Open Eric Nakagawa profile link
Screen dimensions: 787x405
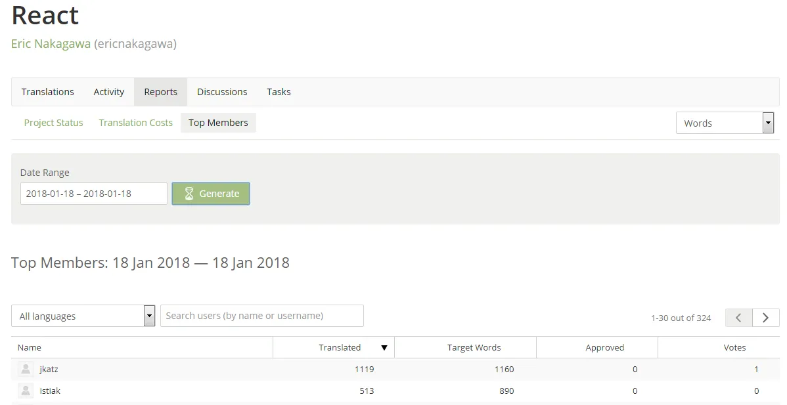51,43
